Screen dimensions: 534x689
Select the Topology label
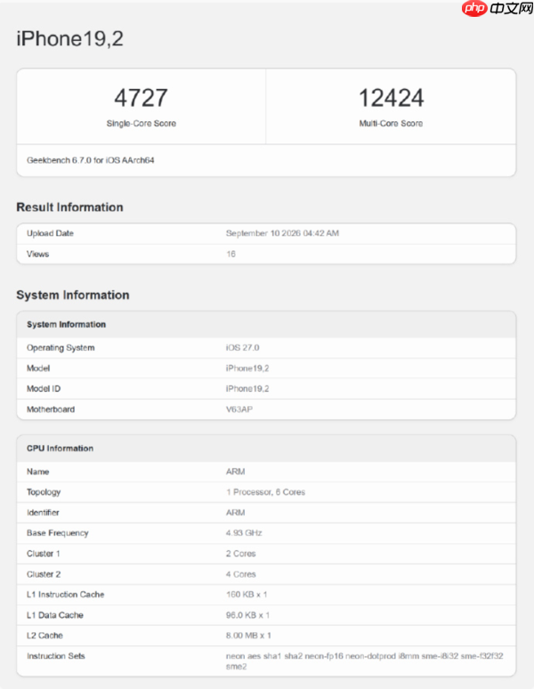coord(44,492)
